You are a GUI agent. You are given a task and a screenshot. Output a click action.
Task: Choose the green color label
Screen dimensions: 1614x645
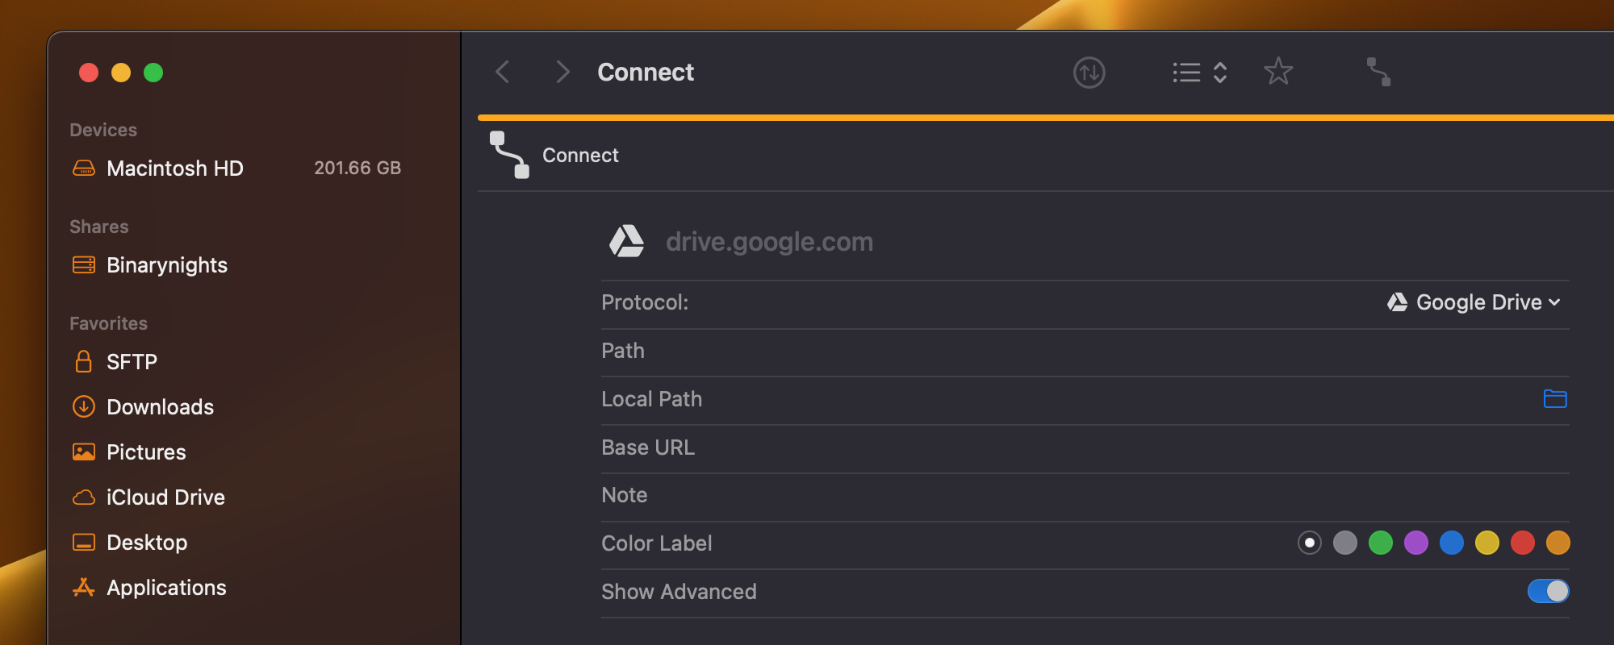[x=1380, y=543]
